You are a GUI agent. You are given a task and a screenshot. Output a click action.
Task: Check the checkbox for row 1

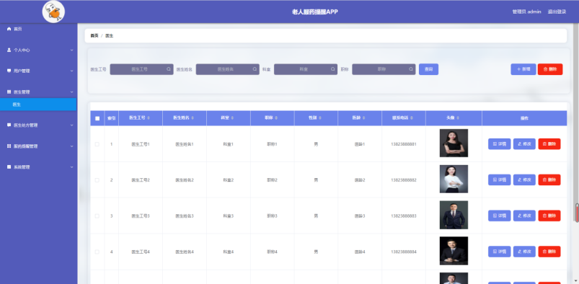97,144
